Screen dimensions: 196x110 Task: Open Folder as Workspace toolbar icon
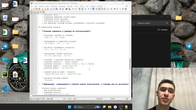point(108,9)
